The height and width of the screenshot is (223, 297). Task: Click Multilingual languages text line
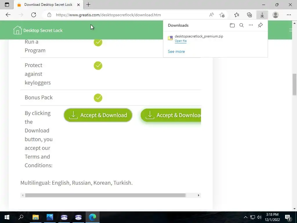coord(77,183)
